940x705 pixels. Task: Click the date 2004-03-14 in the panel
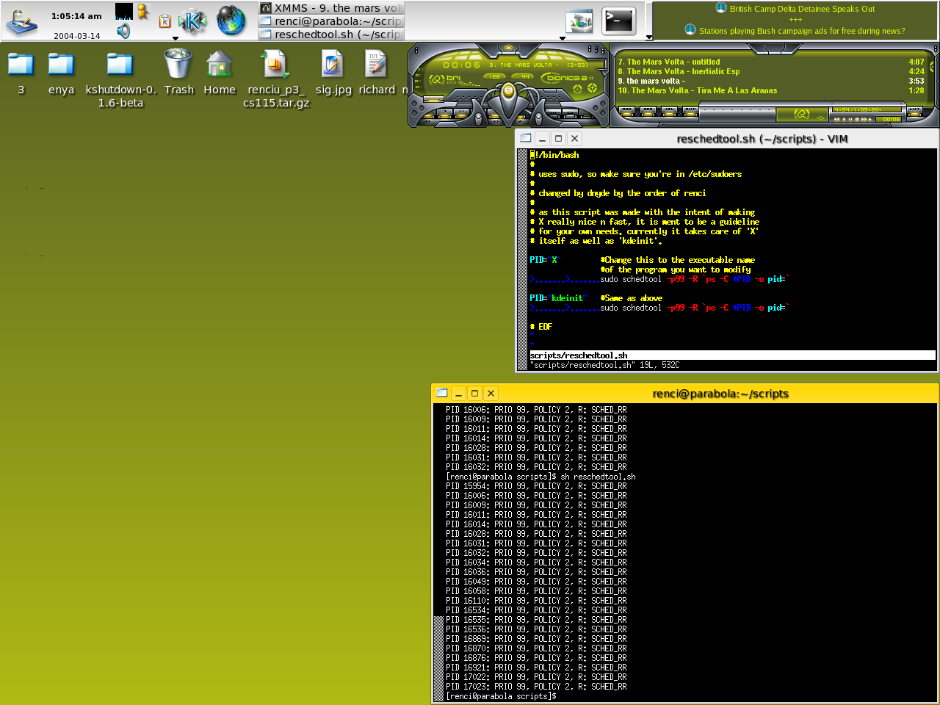(x=76, y=36)
